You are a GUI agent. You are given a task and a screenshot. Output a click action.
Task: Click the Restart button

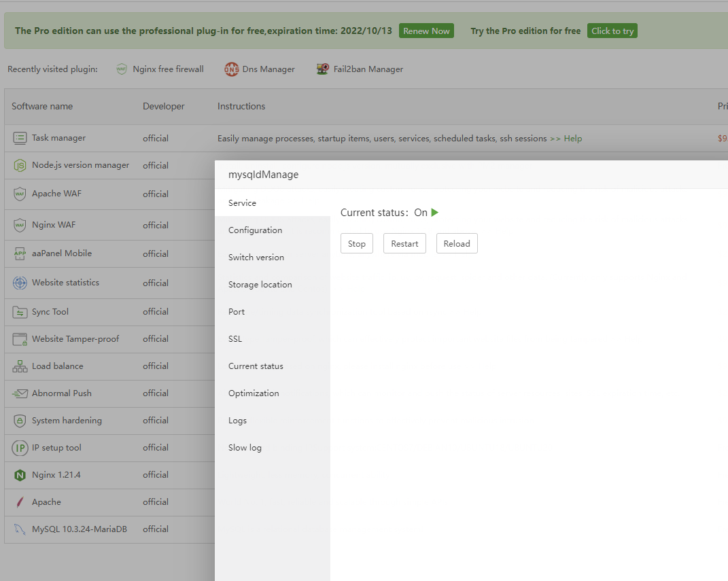404,243
